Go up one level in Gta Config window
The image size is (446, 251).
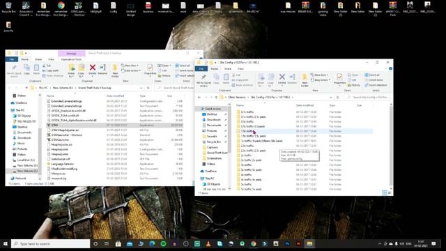click(x=216, y=98)
